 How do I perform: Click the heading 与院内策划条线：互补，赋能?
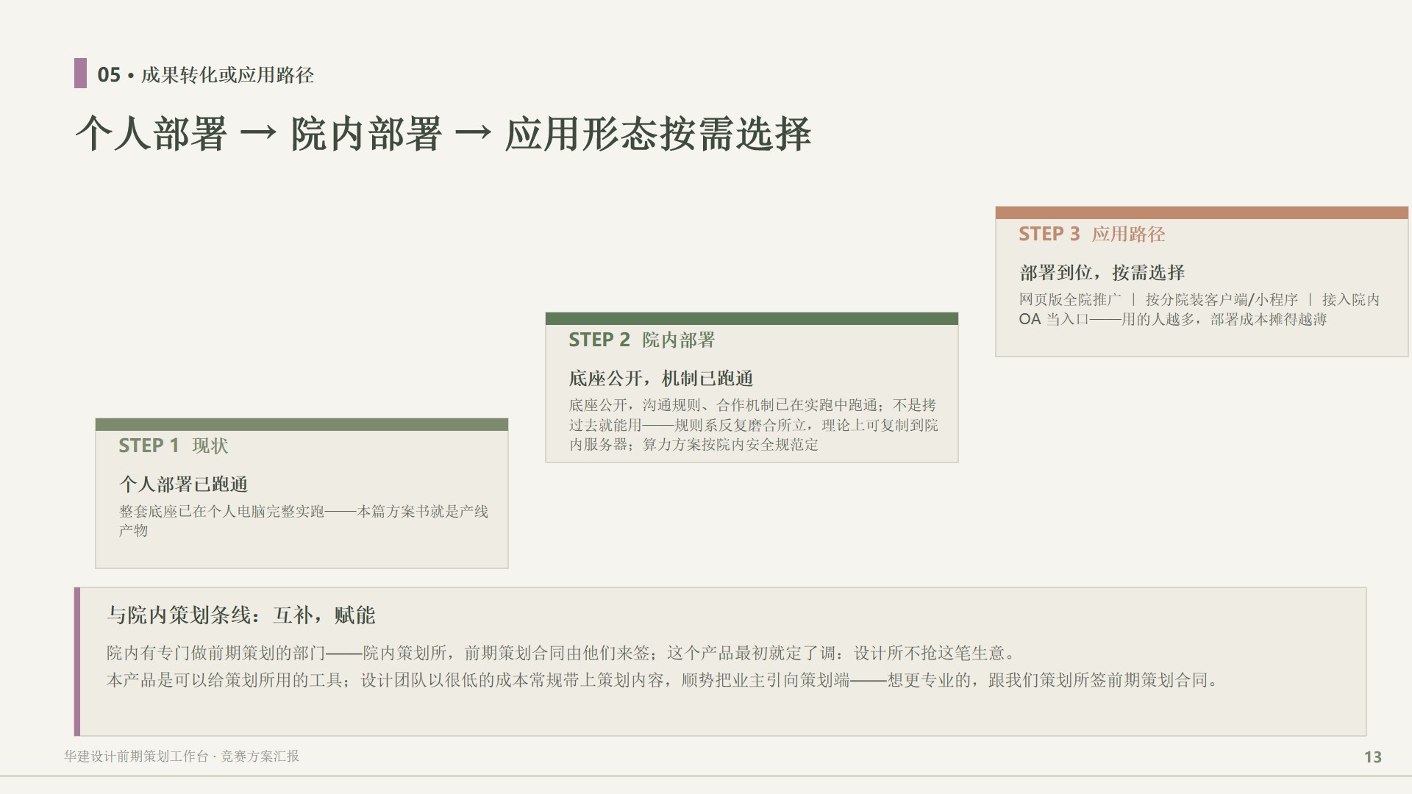point(240,615)
